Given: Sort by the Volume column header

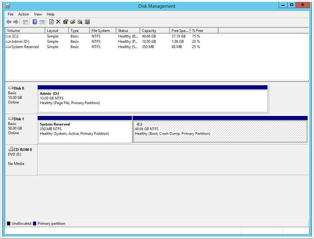Looking at the screenshot, I should 25,31.
